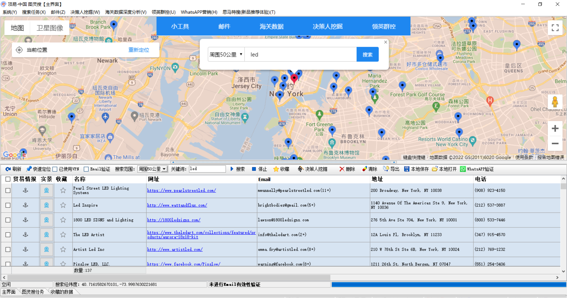Enable the 已使用VPN checkbox
The width and height of the screenshot is (567, 298).
coord(55,169)
